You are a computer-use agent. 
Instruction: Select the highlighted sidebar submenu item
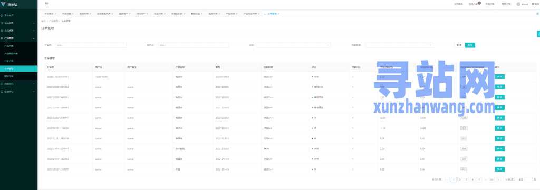(x=18, y=69)
